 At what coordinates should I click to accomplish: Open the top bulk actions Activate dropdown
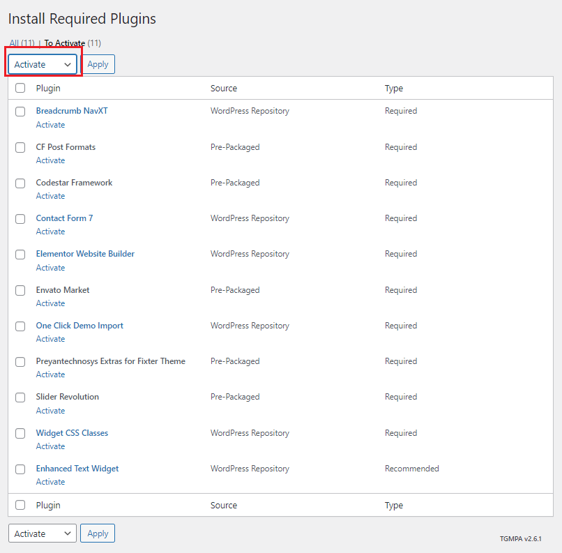click(43, 65)
